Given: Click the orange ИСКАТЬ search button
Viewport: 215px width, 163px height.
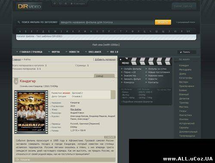Looking at the screenshot, I should point(163,22).
